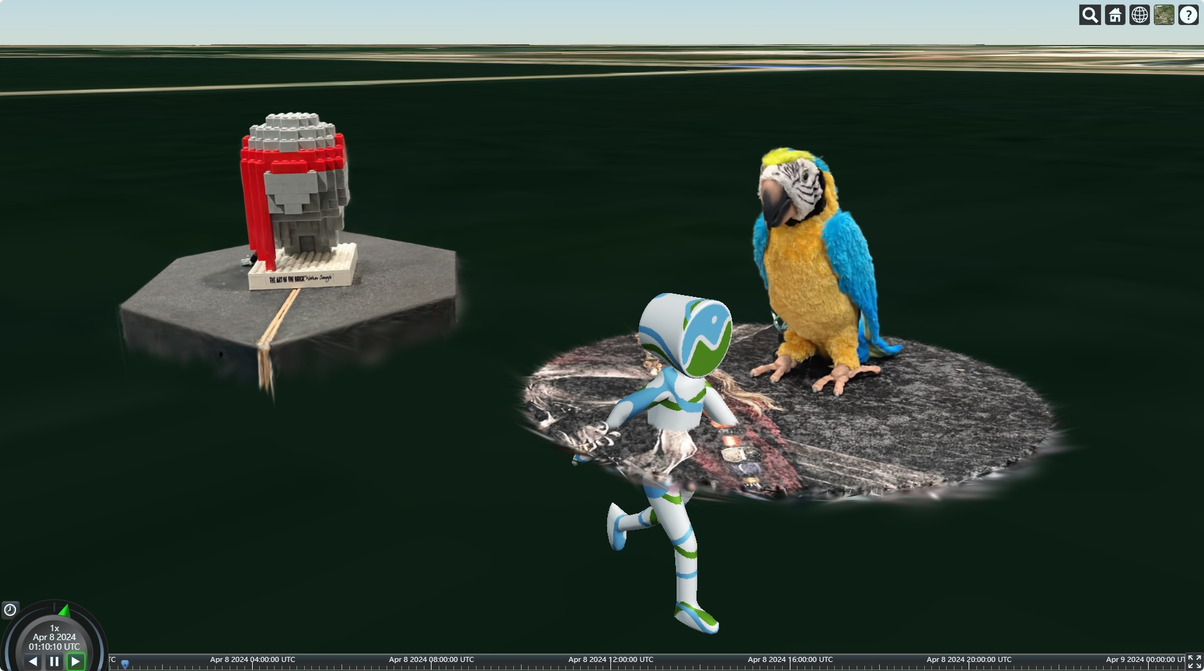Viewport: 1204px width, 671px height.
Task: Jump timeline to Apr 8 2024 16:00:00 UTC
Action: 790,659
